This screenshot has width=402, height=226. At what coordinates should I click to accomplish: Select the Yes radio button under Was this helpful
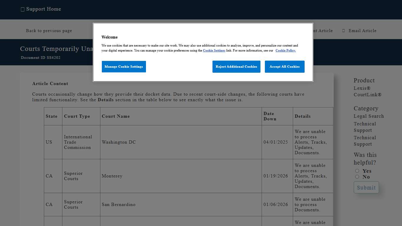[x=357, y=171]
